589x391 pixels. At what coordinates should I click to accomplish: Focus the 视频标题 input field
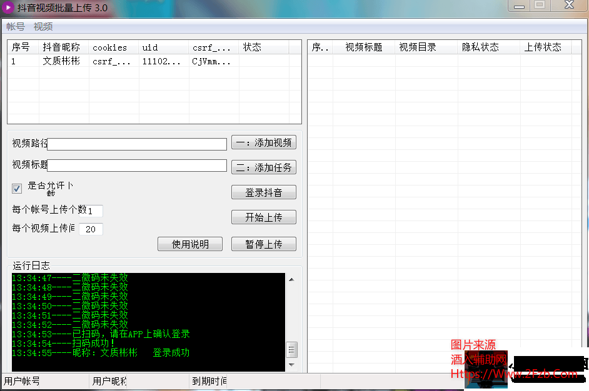pyautogui.click(x=137, y=166)
